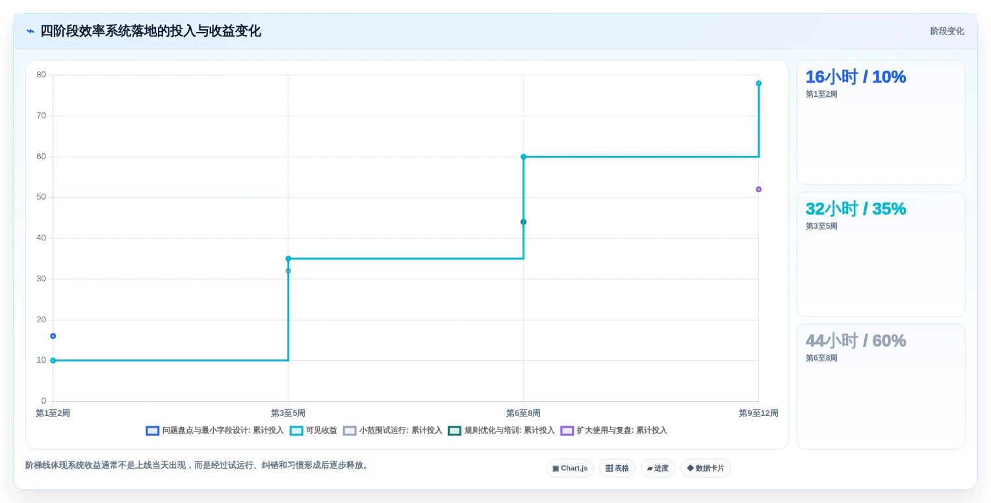Select the 44小时 / 60% stat card

tap(881, 386)
